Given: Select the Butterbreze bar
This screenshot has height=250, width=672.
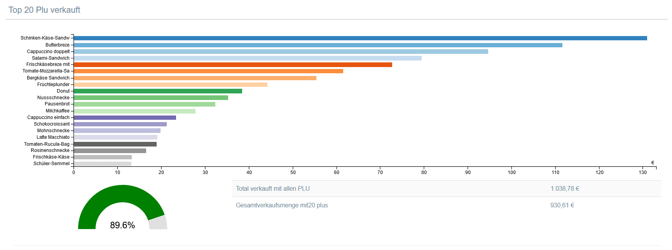Looking at the screenshot, I should pos(318,45).
